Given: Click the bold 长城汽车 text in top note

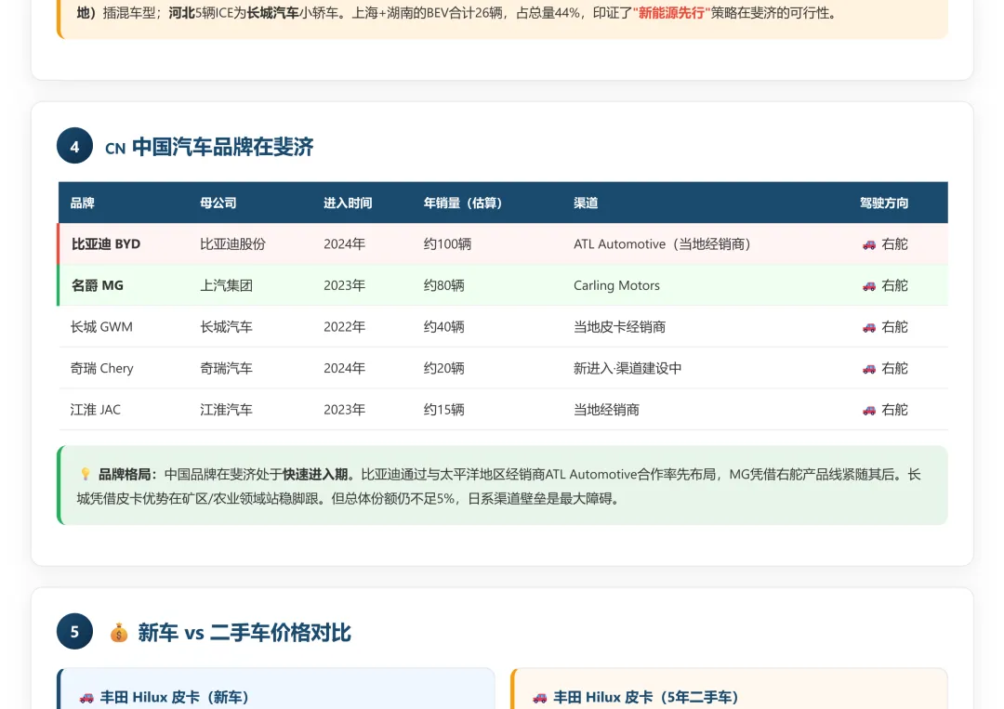Looking at the screenshot, I should 272,13.
